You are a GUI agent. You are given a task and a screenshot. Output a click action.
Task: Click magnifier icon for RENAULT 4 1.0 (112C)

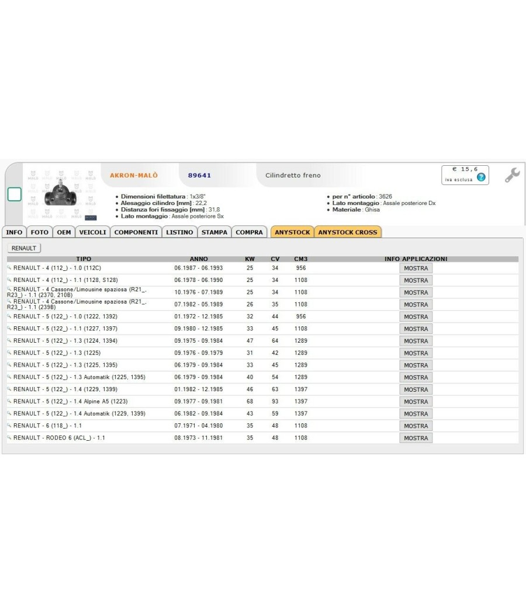pyautogui.click(x=9, y=268)
